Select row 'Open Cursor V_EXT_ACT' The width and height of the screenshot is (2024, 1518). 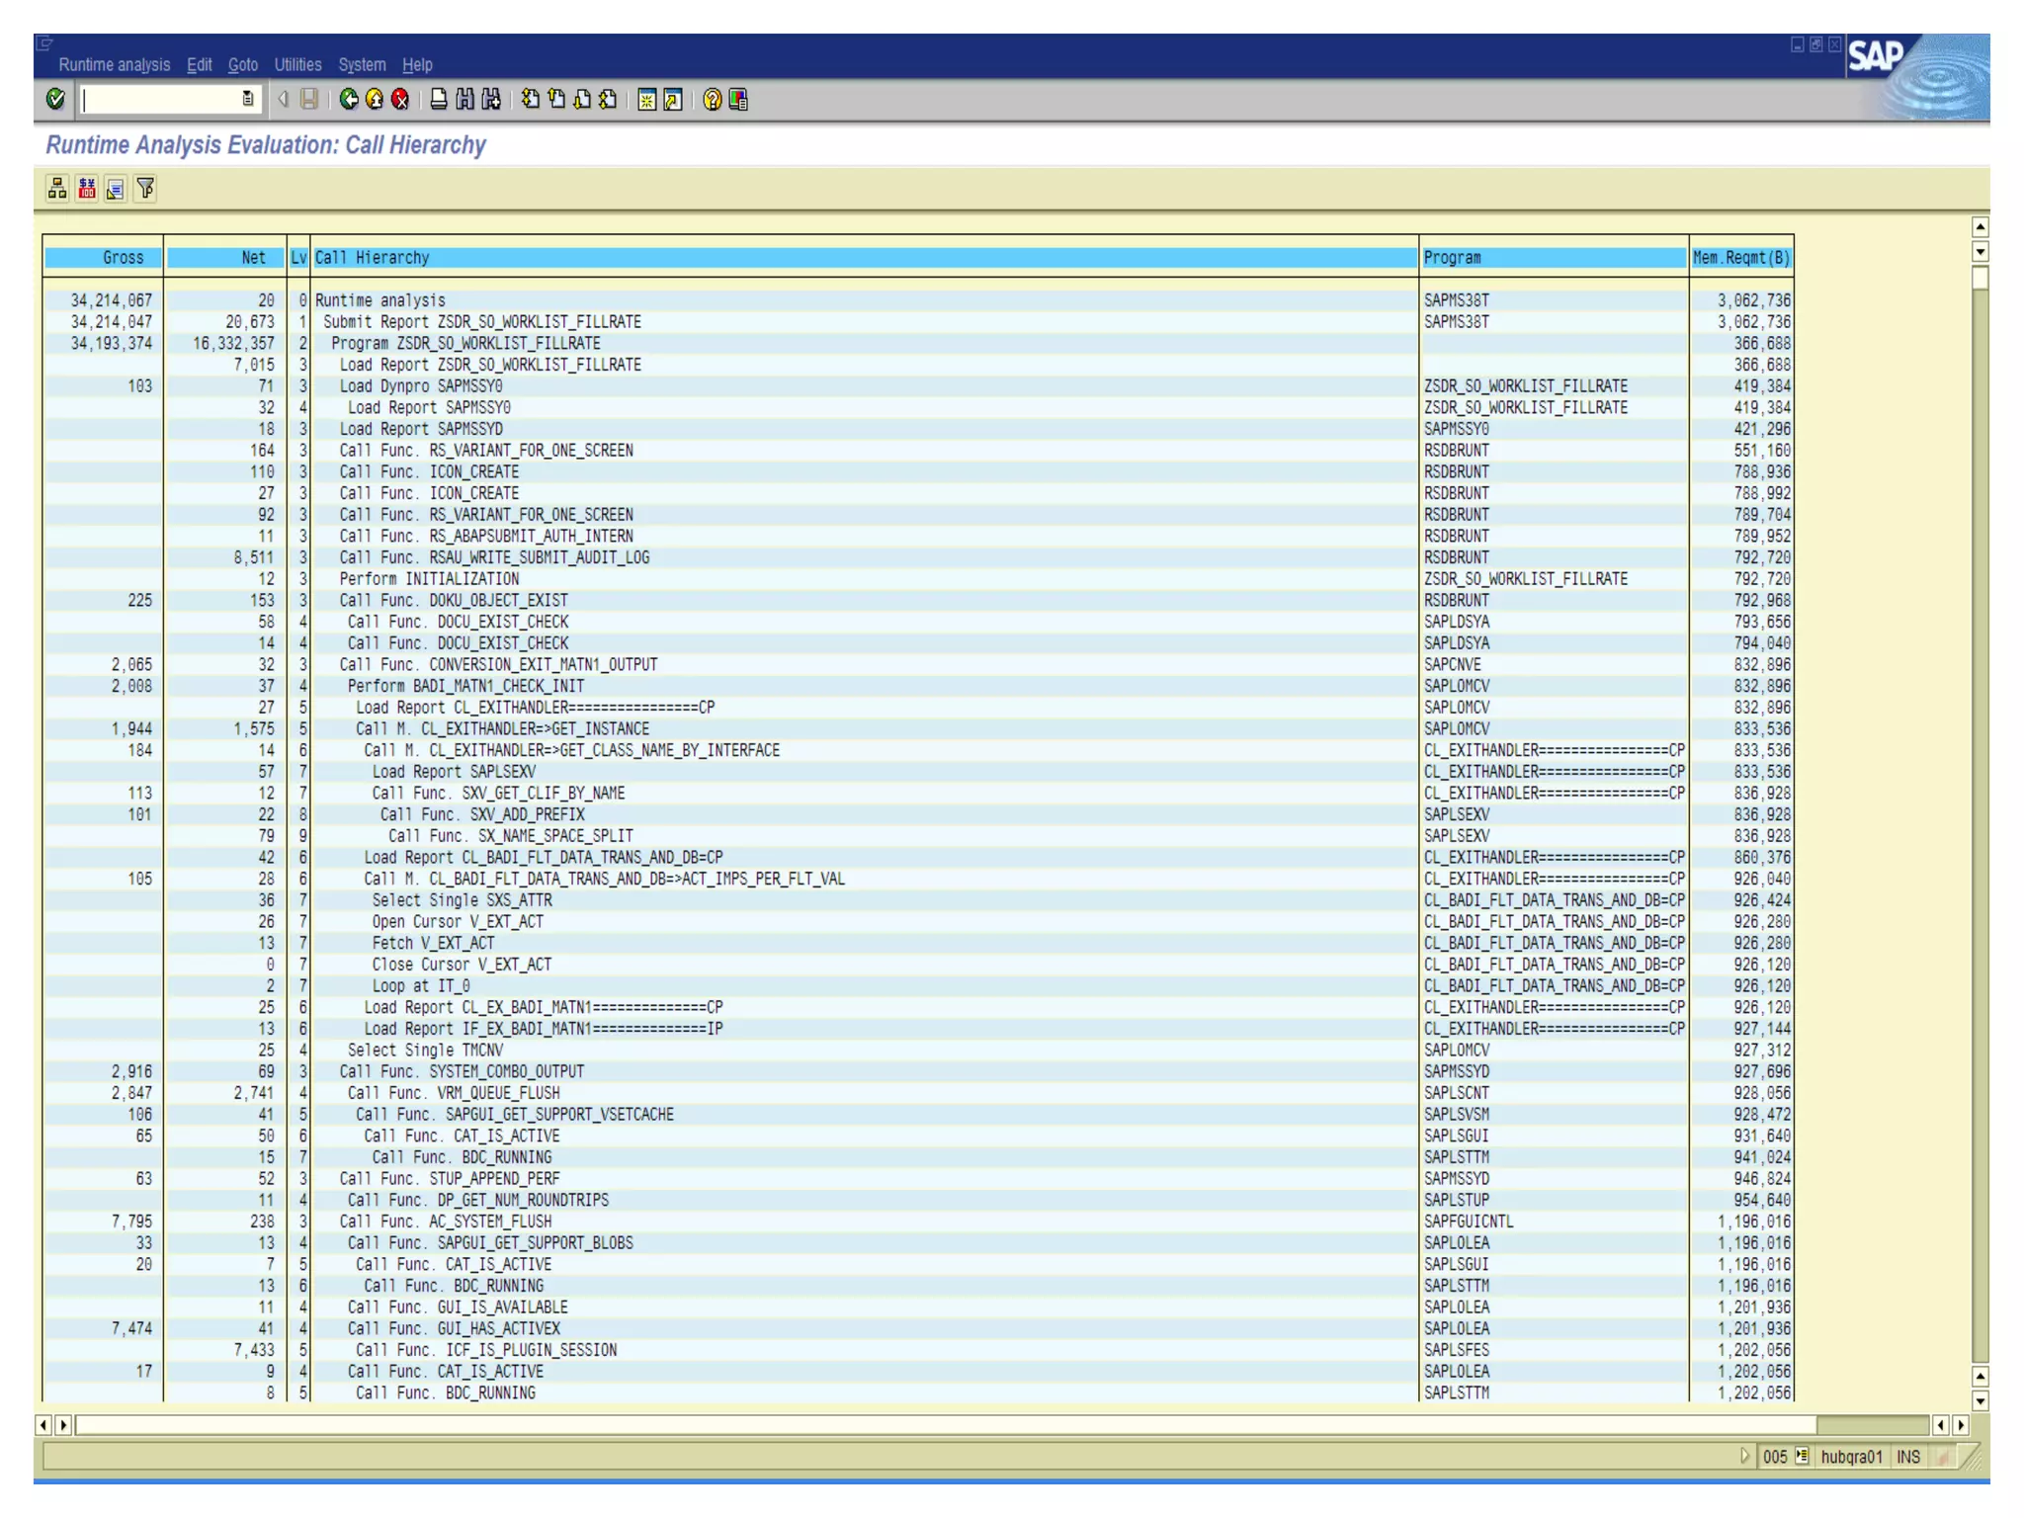click(x=918, y=922)
